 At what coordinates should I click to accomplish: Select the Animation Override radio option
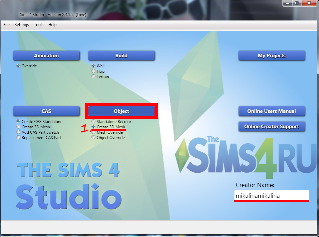point(19,66)
